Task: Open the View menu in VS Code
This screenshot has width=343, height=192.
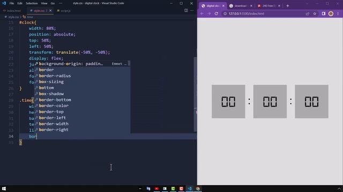Action: click(44, 3)
